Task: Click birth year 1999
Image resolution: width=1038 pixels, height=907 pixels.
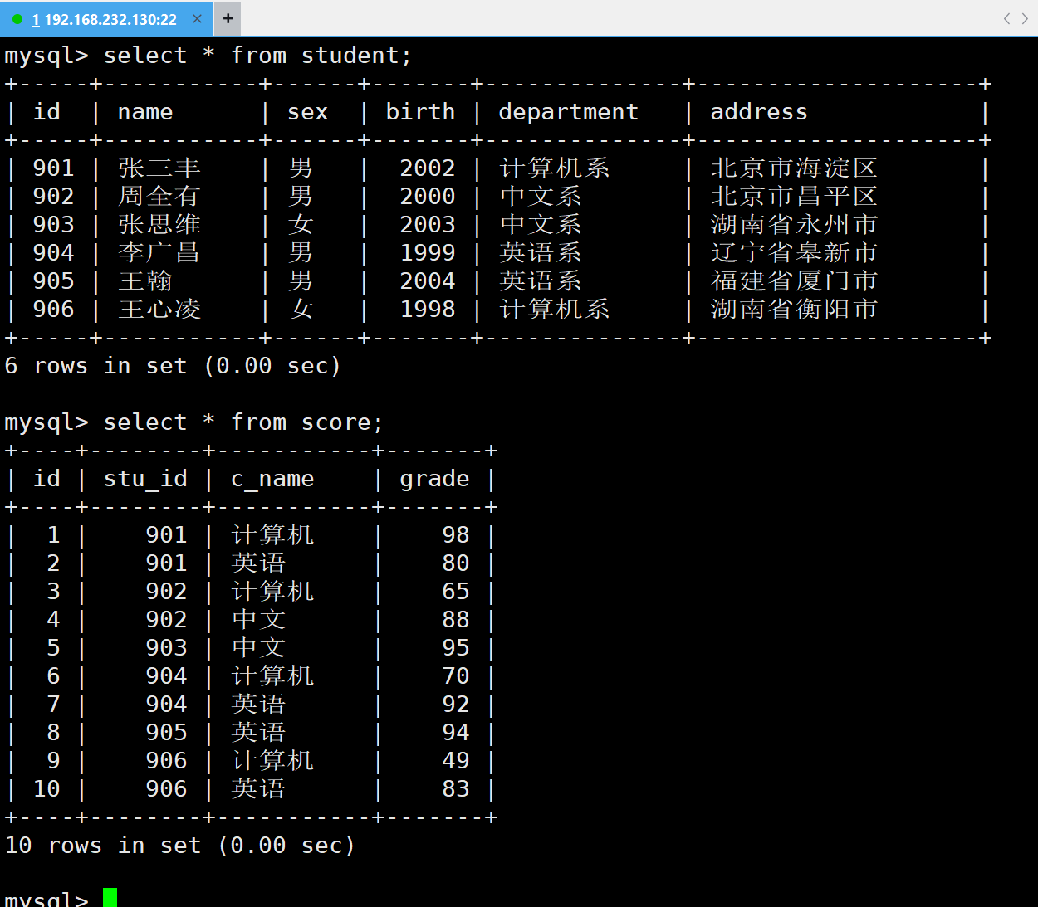Action: click(x=428, y=252)
